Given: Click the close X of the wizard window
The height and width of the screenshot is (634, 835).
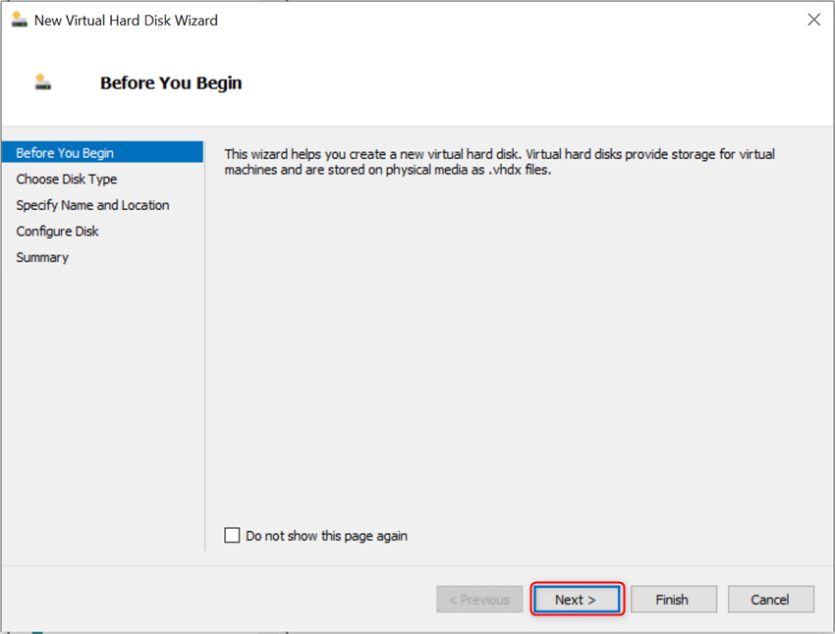Looking at the screenshot, I should (x=813, y=19).
